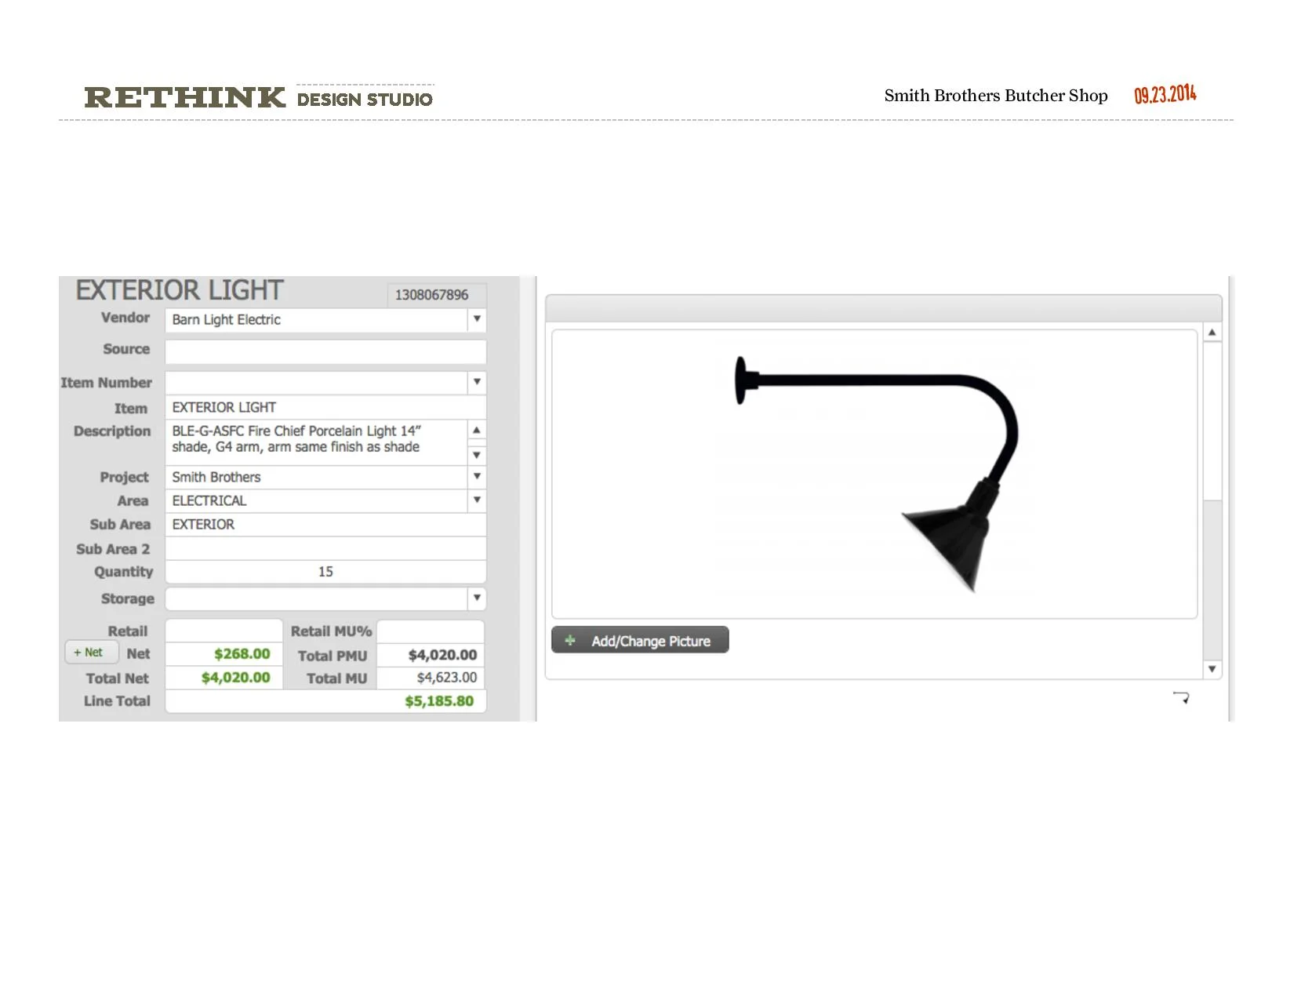Click the Add/Change Picture button

point(640,640)
